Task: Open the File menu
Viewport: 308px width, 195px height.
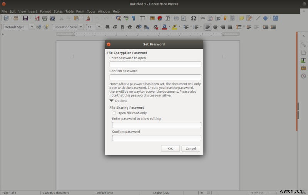Action: pos(4,12)
